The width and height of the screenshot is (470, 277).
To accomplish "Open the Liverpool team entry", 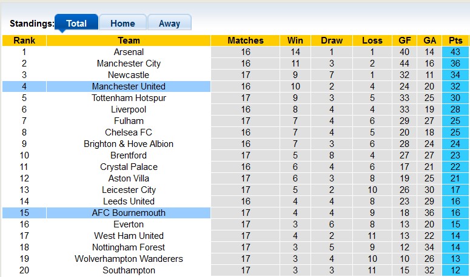I will (129, 109).
